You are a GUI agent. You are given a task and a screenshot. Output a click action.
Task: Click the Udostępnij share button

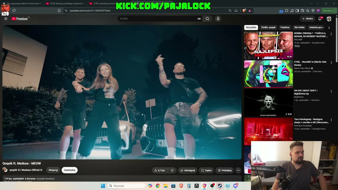187,170
